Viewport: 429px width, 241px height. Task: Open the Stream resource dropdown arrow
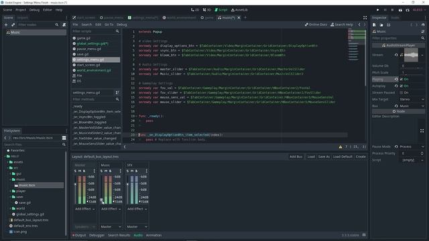(422, 55)
